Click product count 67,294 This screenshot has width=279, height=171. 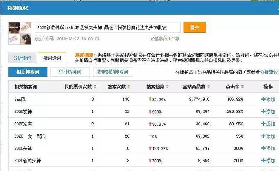203,112
